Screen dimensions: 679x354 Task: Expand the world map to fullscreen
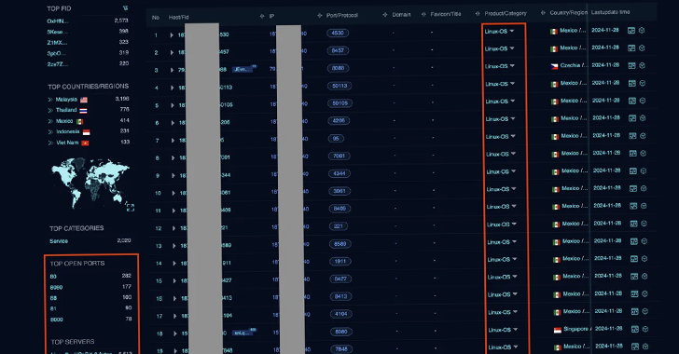[x=131, y=208]
